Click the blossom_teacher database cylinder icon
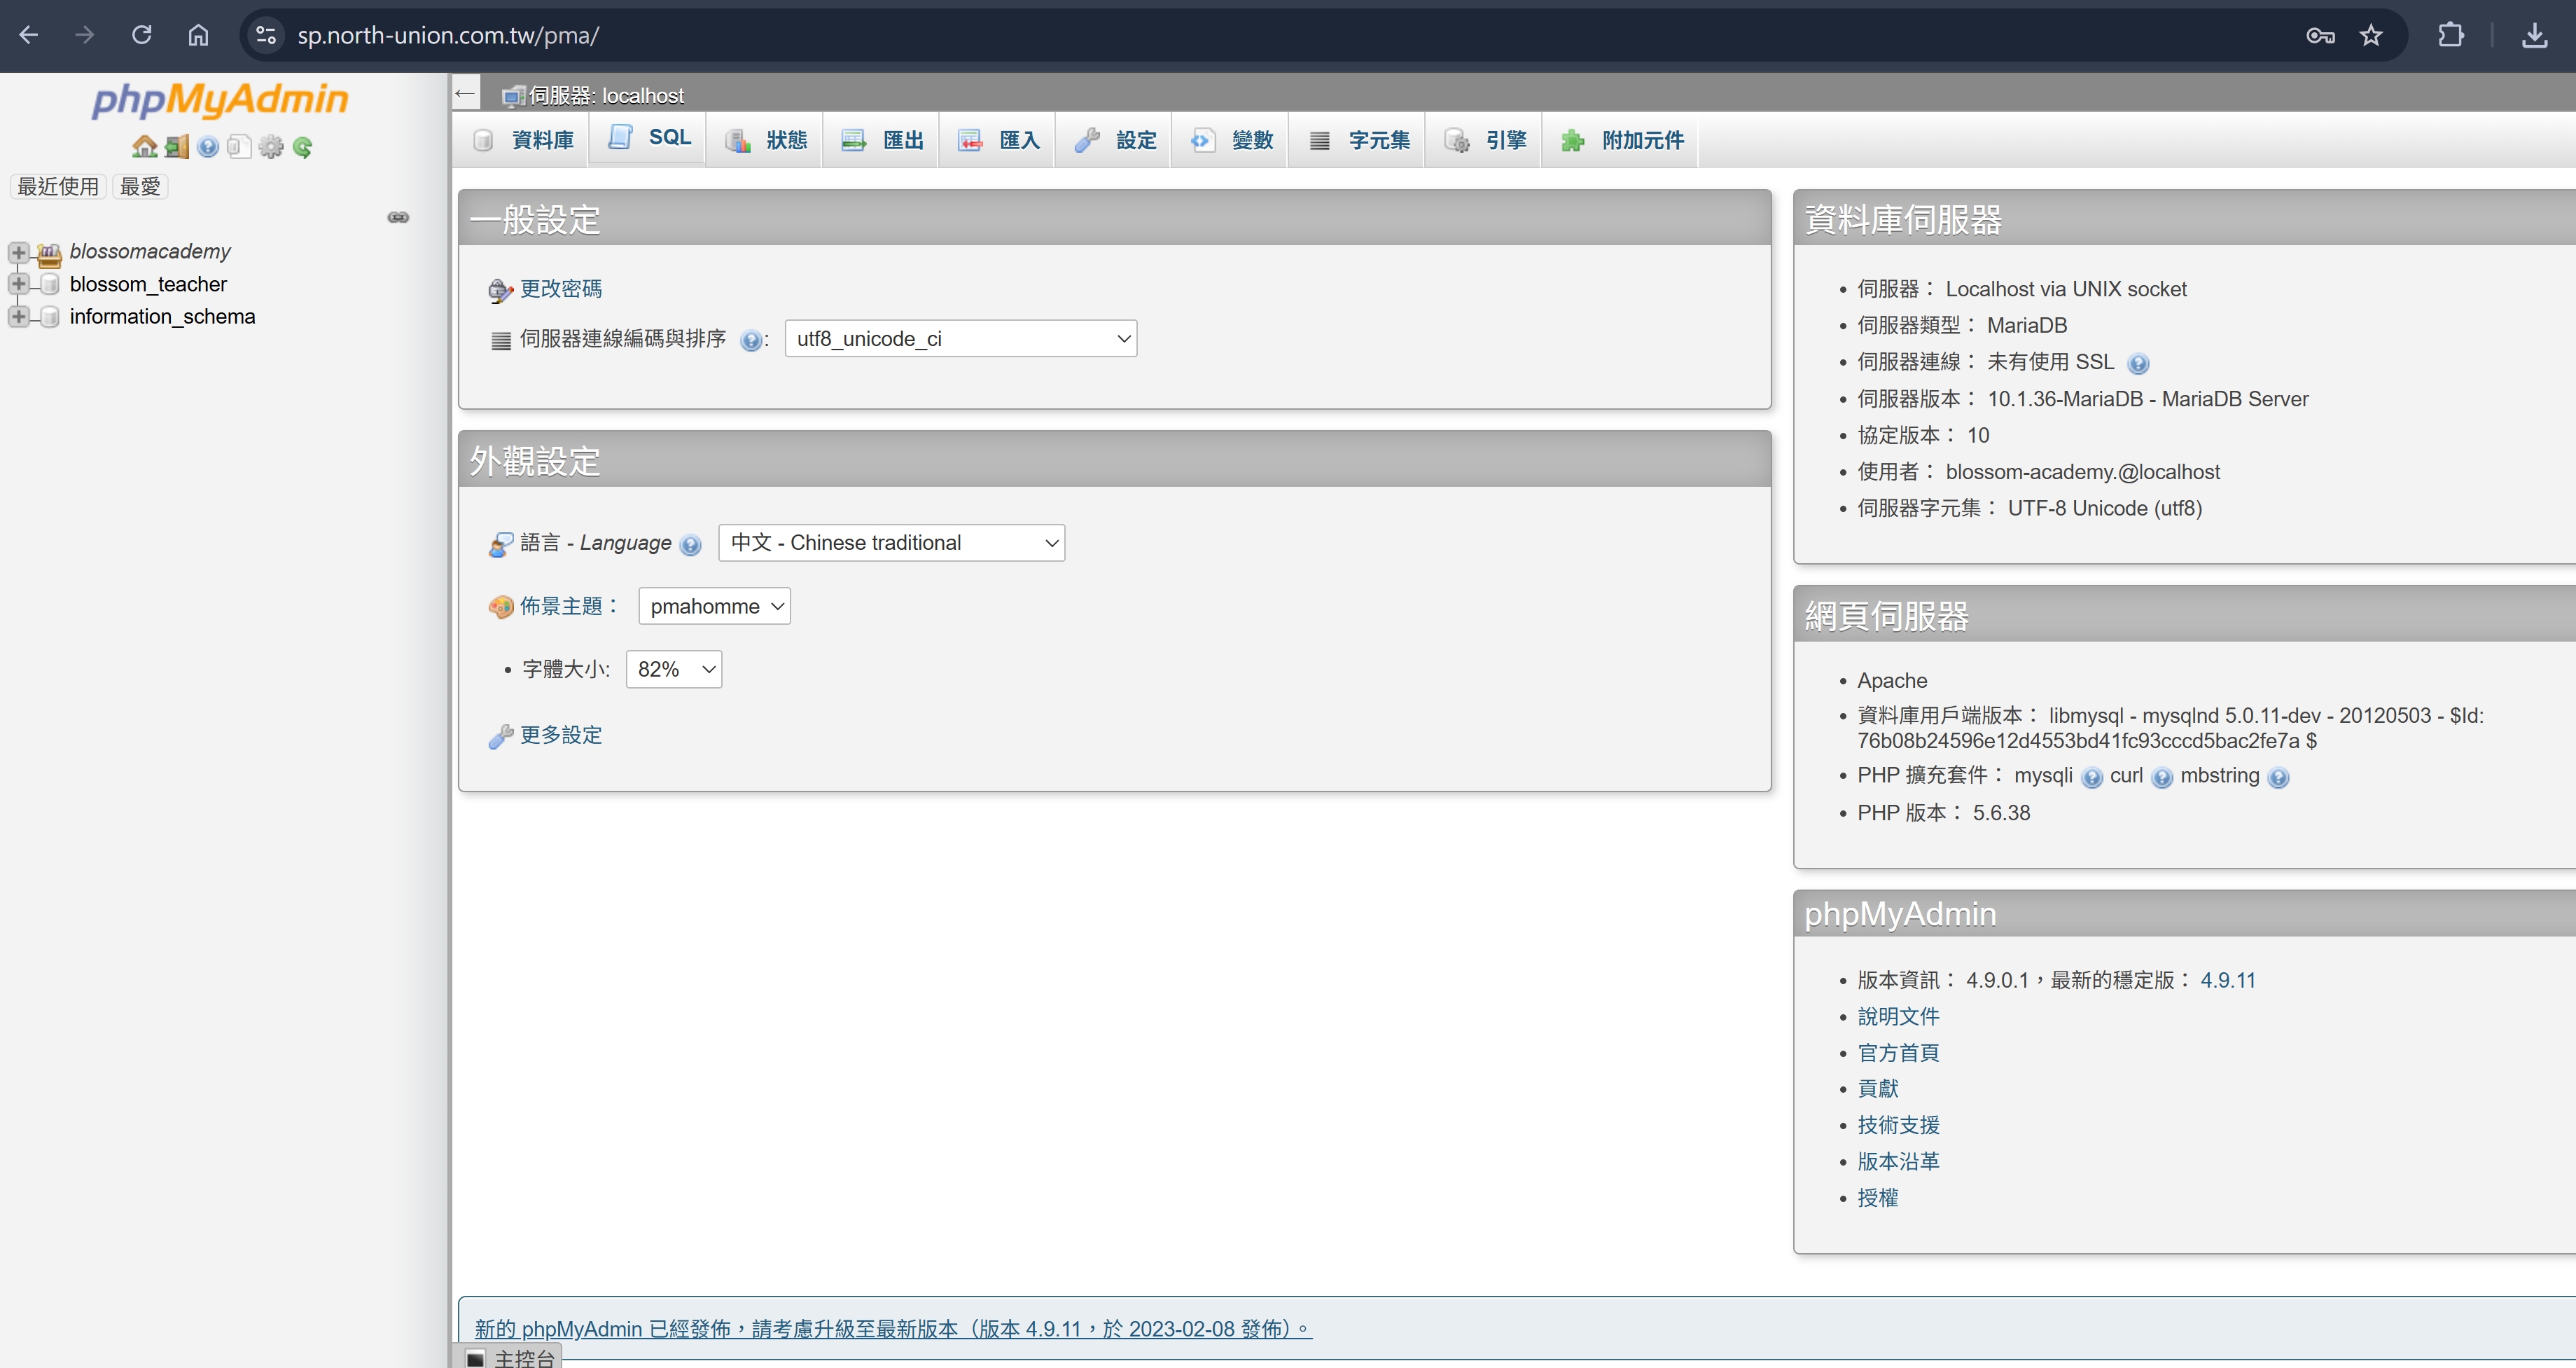Image resolution: width=2576 pixels, height=1368 pixels. [49, 284]
